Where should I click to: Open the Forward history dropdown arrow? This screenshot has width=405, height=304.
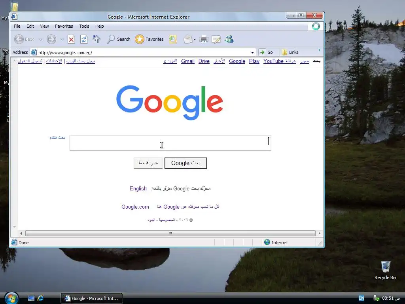coord(62,39)
